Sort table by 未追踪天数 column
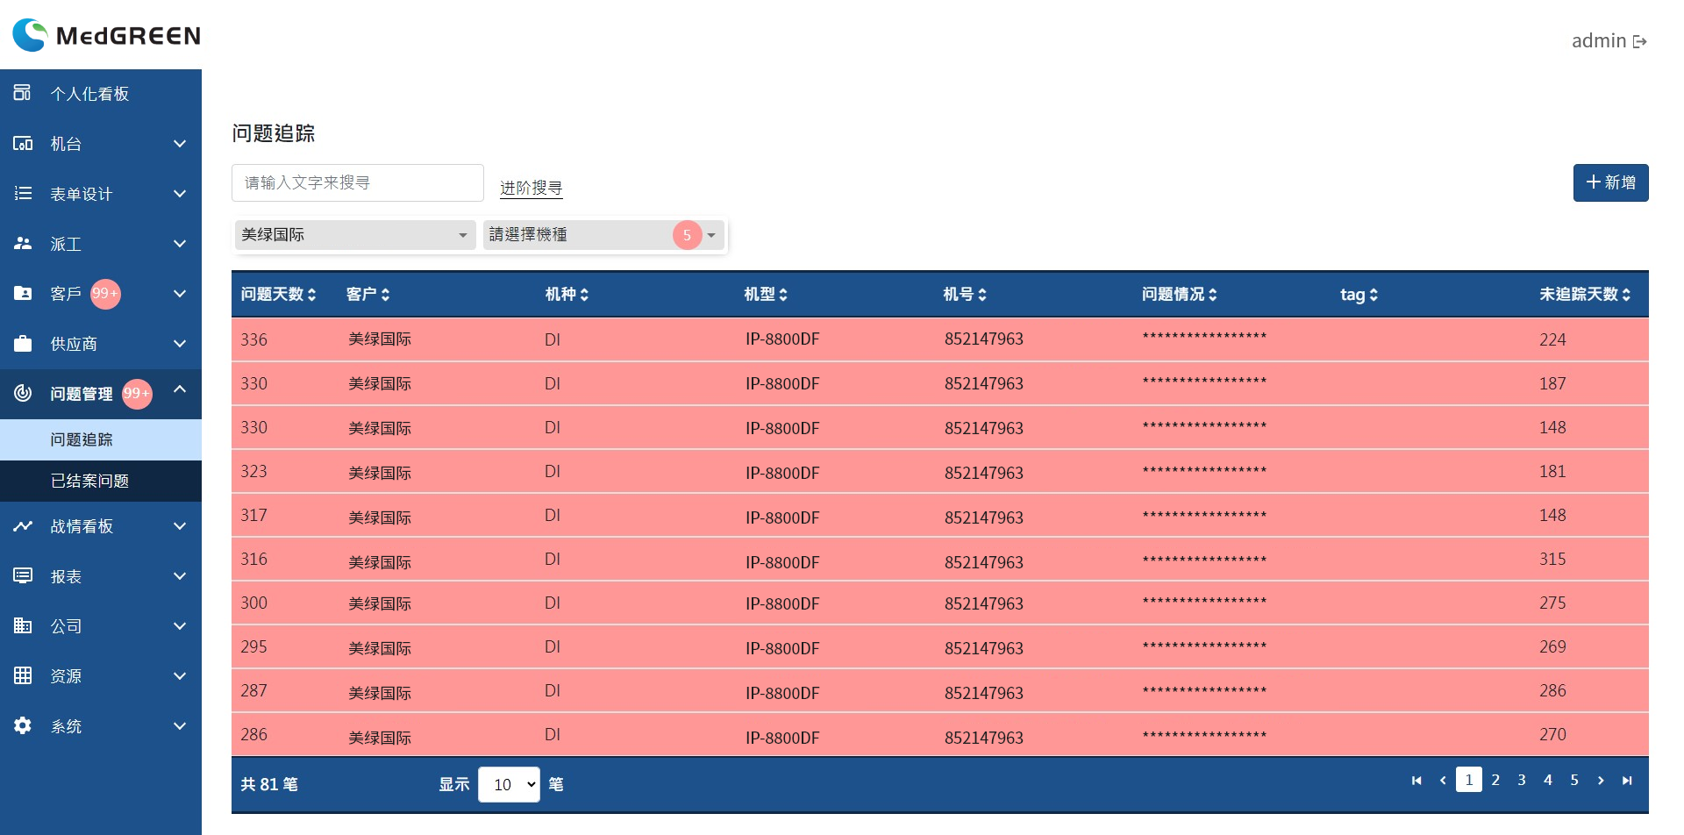The width and height of the screenshot is (1684, 835). pos(1585,294)
